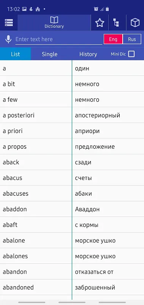Enable the Mini Dic checkbox
This screenshot has width=144, height=305.
click(131, 54)
